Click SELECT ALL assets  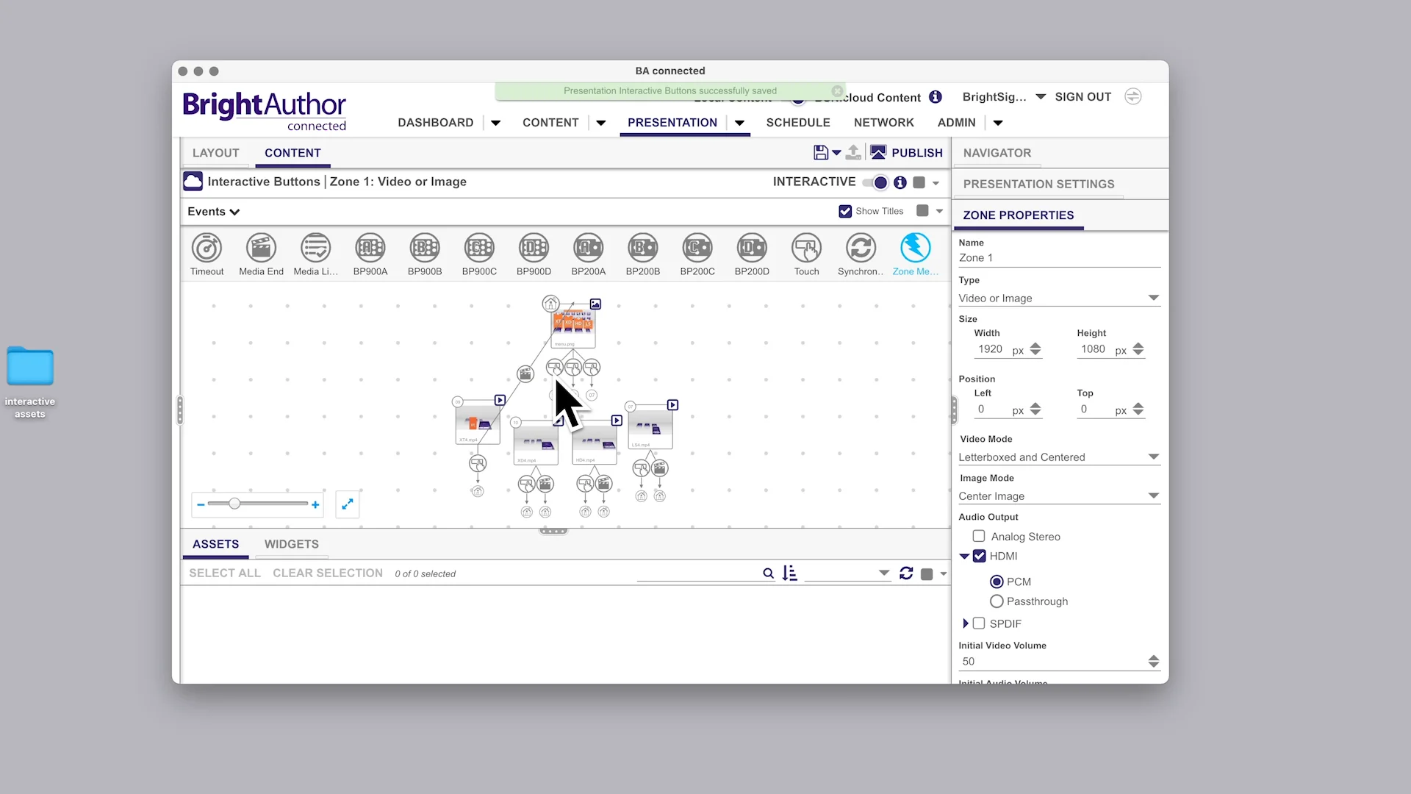click(x=225, y=573)
